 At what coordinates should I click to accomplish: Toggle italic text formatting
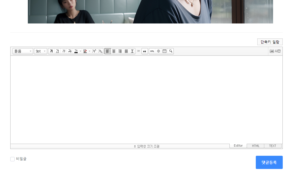pyautogui.click(x=64, y=51)
